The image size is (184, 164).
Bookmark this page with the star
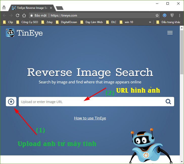click(x=157, y=15)
